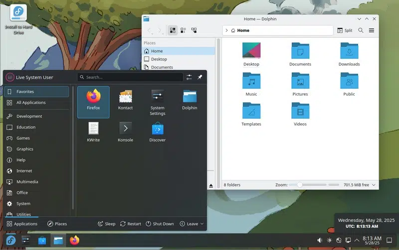Image resolution: width=399 pixels, height=250 pixels.
Task: Click the Dolphin search magnifier icon
Action: pyautogui.click(x=361, y=30)
